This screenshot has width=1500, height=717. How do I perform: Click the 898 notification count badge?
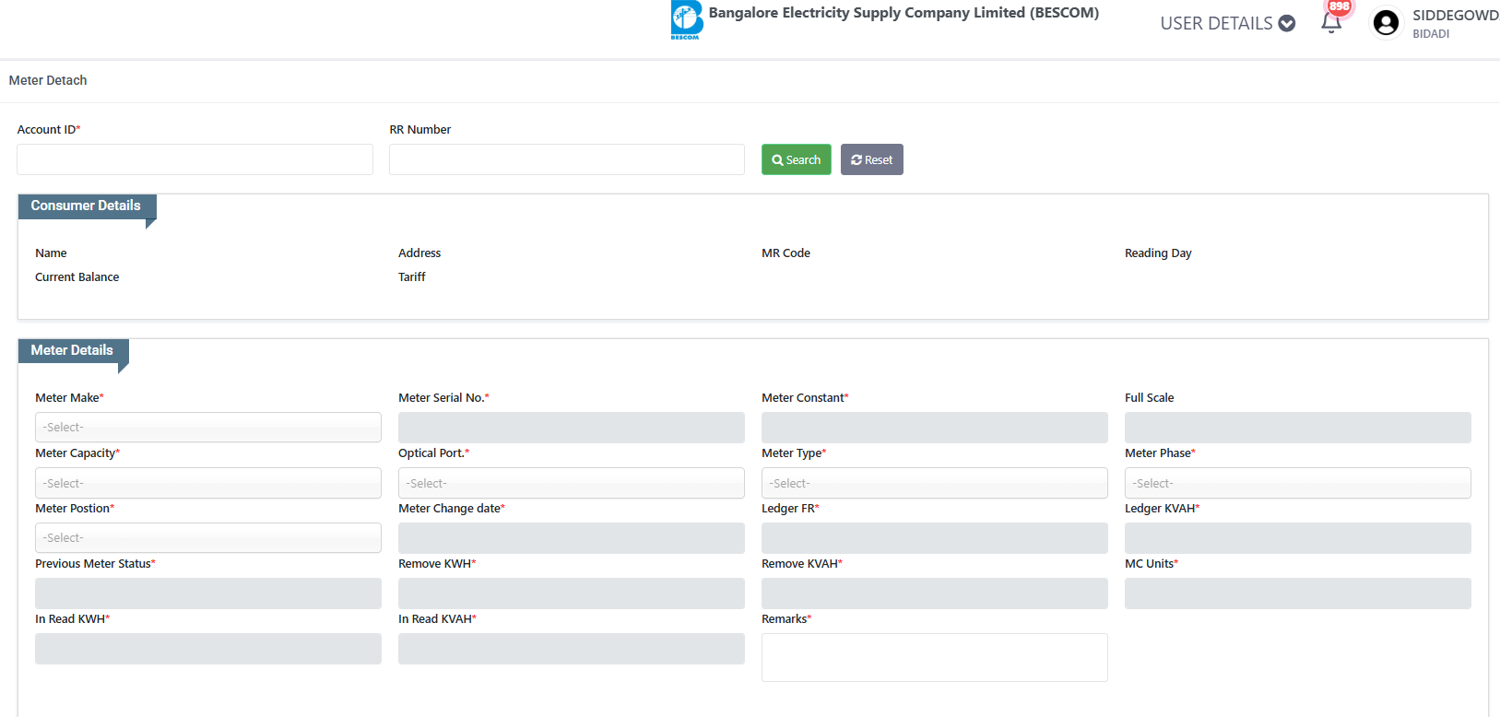1339,6
